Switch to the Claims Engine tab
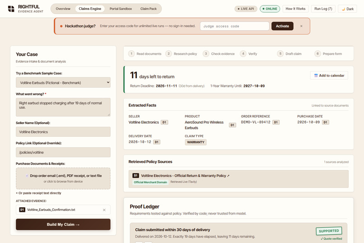 click(90, 9)
